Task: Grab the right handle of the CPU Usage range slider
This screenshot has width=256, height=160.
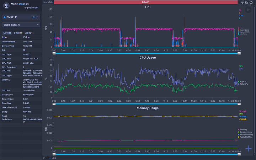Action: pos(239,104)
